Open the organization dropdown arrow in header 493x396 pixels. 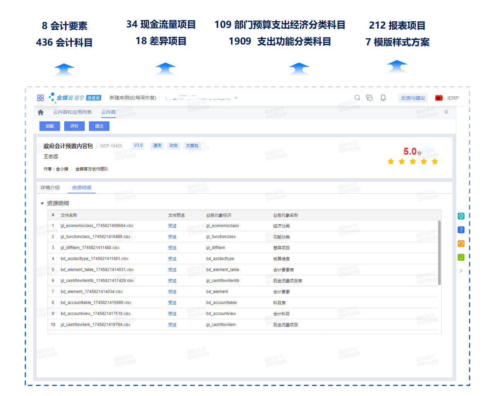[x=236, y=98]
